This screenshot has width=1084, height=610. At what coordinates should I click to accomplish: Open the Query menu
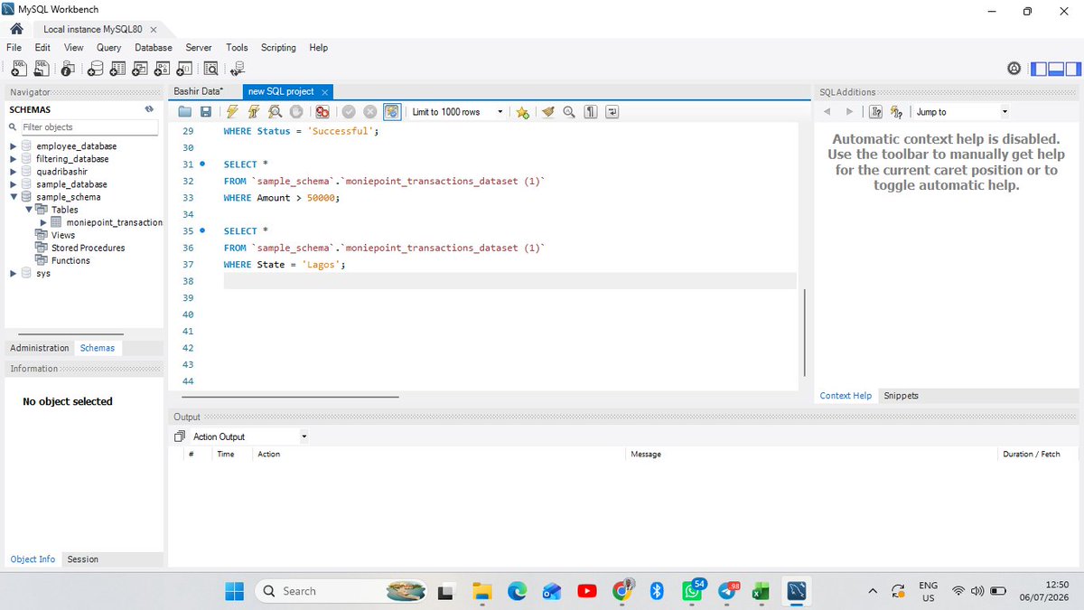(108, 47)
